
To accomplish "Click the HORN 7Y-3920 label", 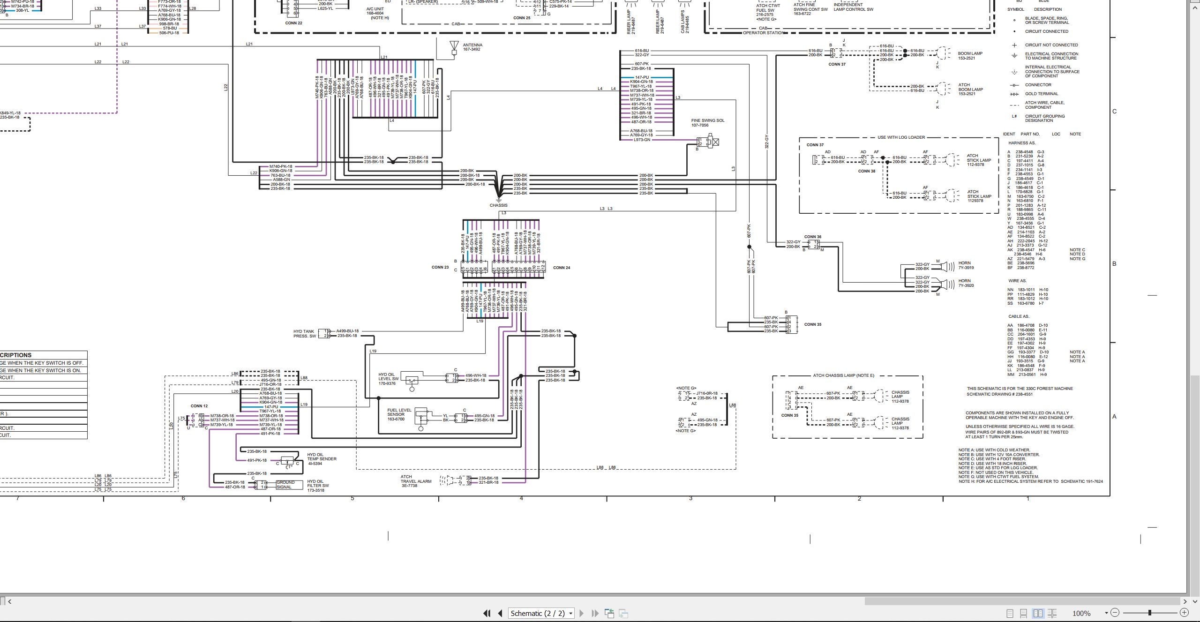I will [966, 283].
